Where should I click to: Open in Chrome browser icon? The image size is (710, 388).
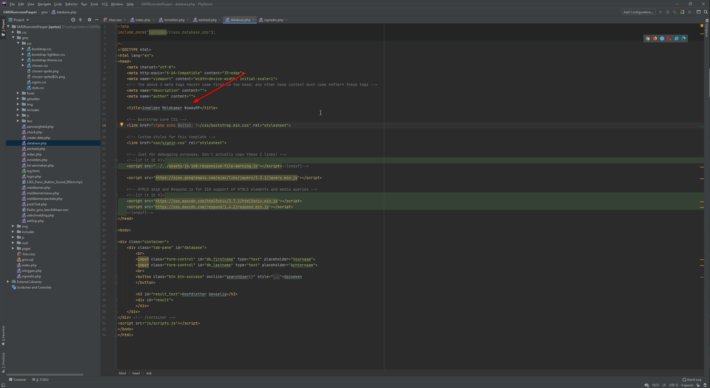(x=648, y=39)
